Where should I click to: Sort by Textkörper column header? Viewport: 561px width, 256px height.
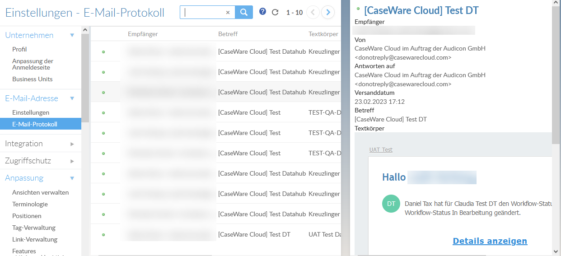point(323,34)
